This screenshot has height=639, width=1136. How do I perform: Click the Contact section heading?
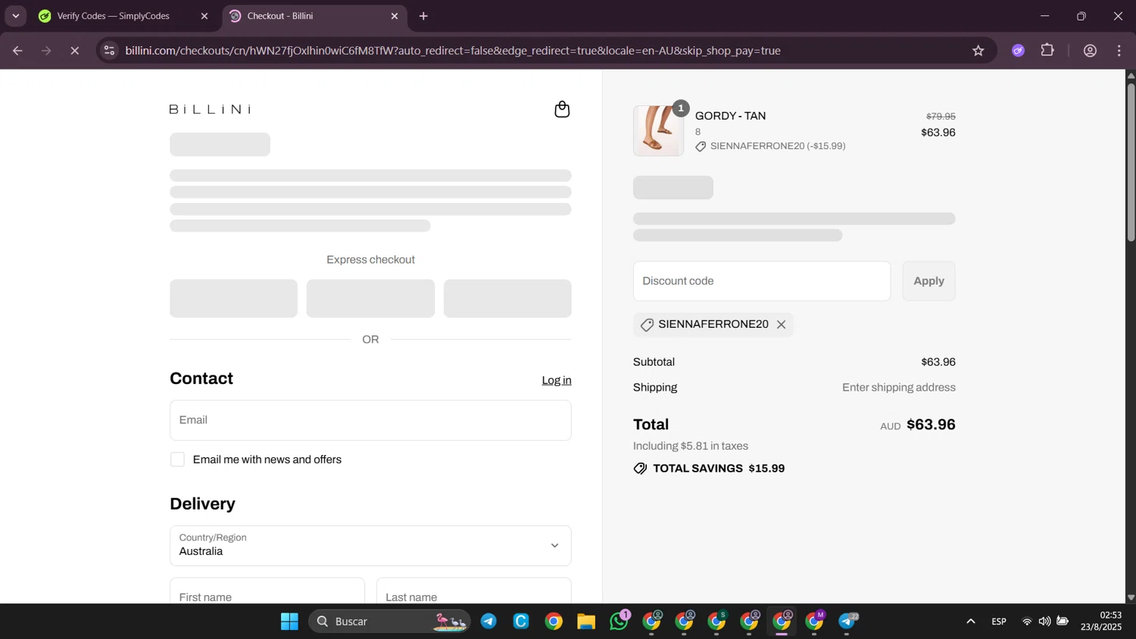(x=201, y=379)
